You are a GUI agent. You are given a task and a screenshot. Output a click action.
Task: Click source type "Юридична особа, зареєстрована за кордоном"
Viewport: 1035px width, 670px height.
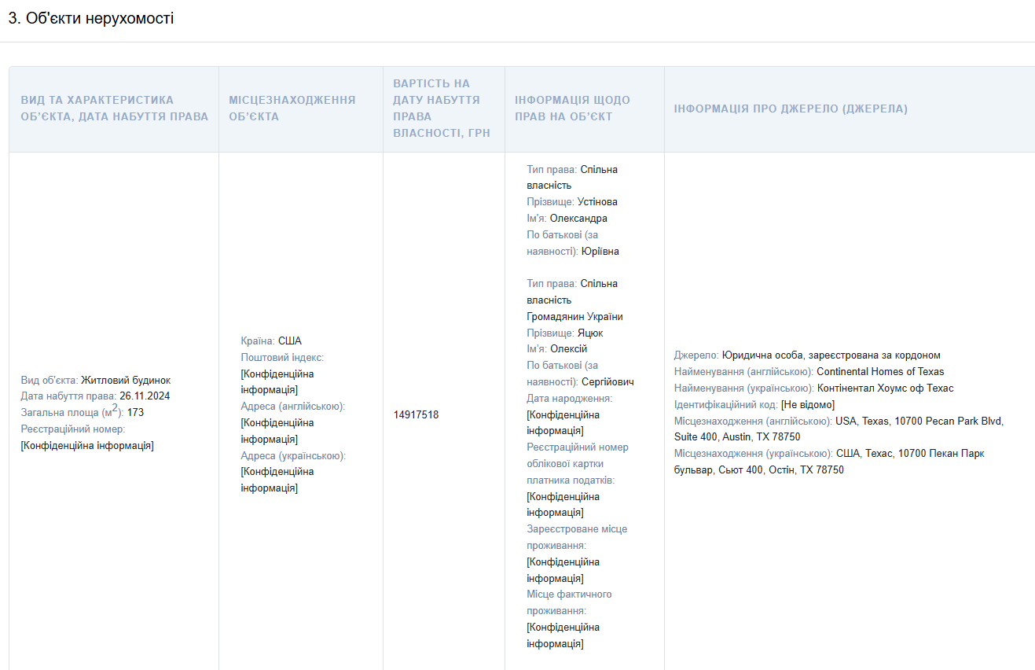(831, 355)
